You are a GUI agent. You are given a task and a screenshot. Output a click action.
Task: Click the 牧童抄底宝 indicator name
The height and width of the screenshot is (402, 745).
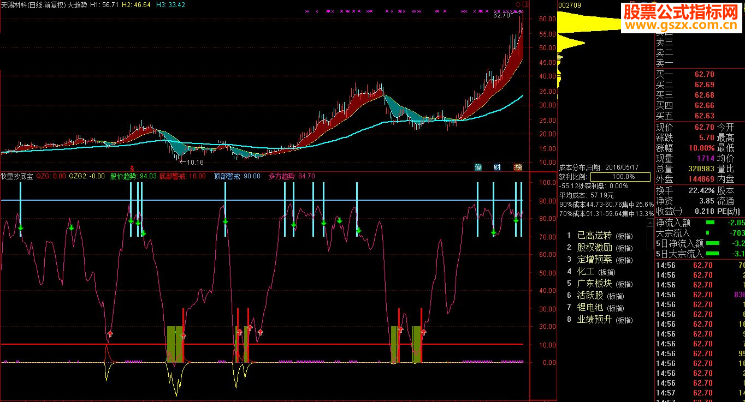(17, 176)
